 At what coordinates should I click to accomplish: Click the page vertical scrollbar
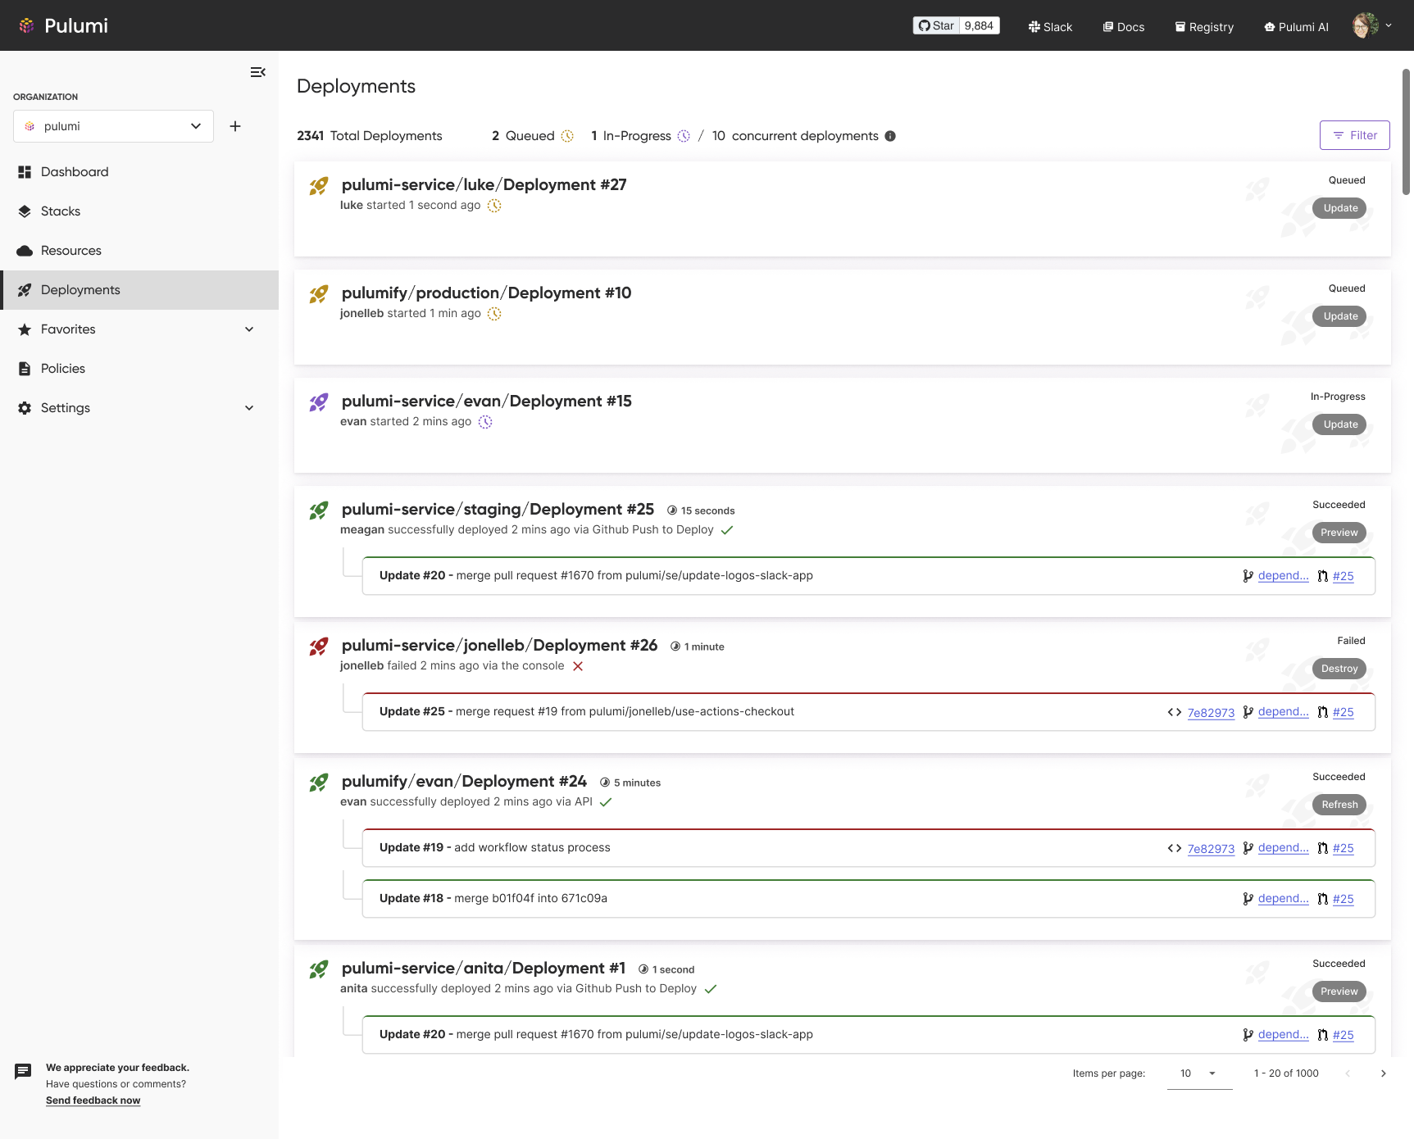pyautogui.click(x=1407, y=131)
